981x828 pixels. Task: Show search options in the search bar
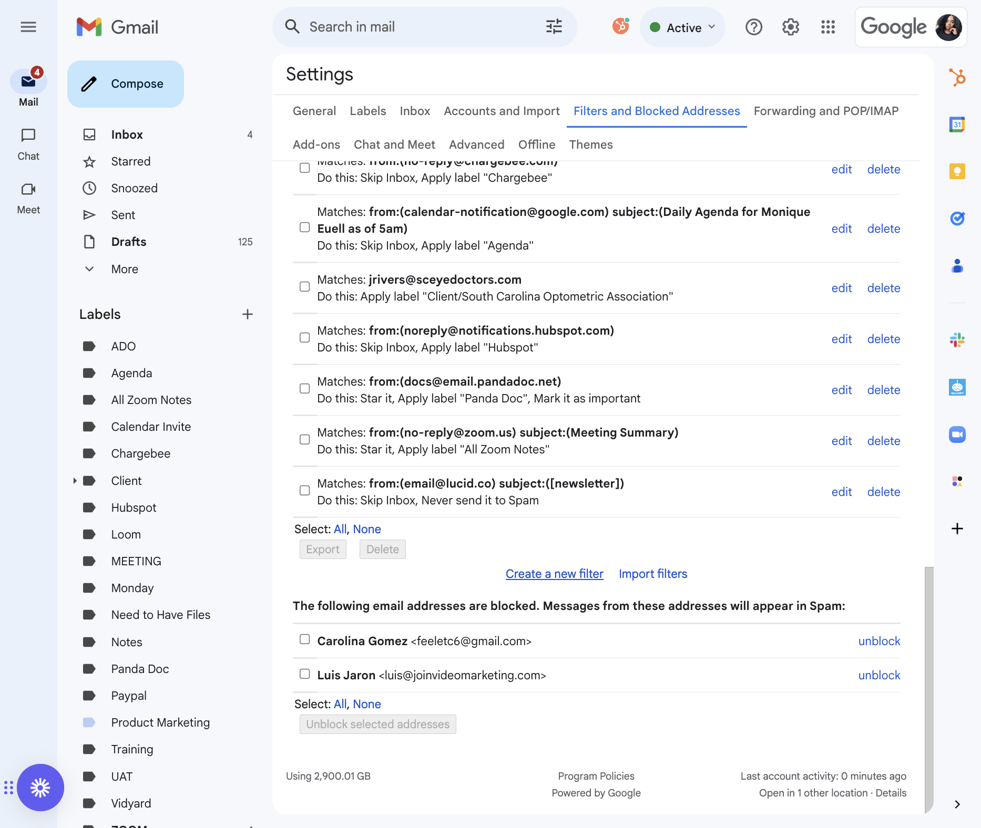coord(554,27)
